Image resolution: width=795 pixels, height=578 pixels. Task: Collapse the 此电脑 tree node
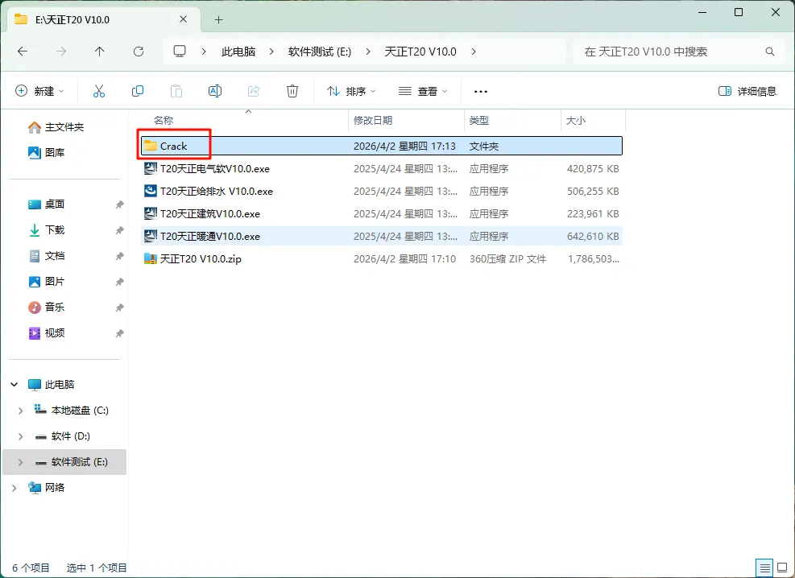(x=14, y=385)
